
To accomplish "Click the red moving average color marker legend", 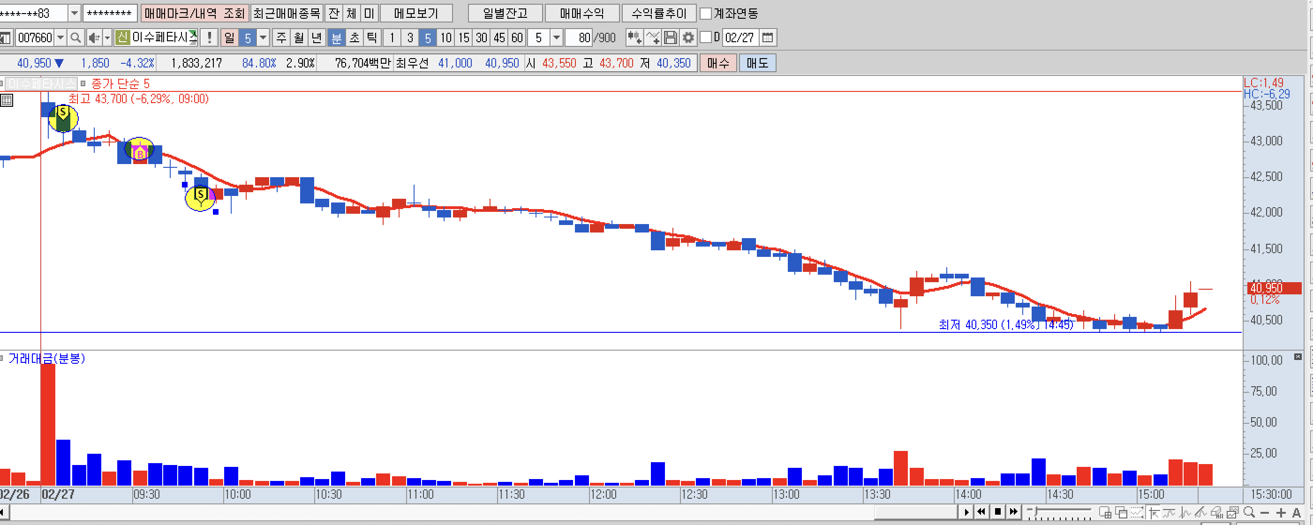I will click(x=83, y=83).
